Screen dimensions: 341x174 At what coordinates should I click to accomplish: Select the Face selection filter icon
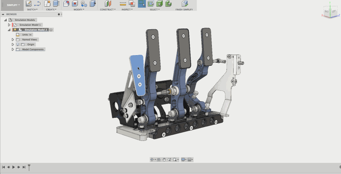[151, 3]
